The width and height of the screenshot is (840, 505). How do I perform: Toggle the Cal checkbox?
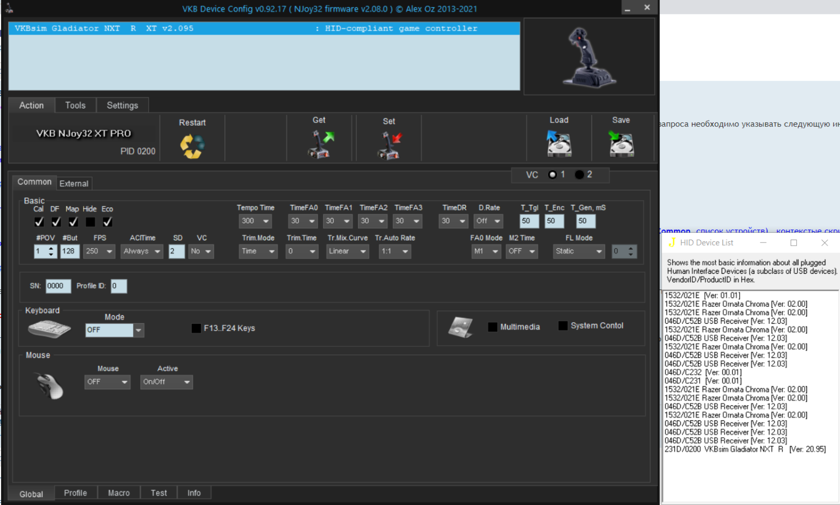39,222
